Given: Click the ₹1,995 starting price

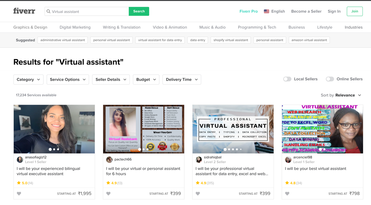Looking at the screenshot, I should click(85, 194).
